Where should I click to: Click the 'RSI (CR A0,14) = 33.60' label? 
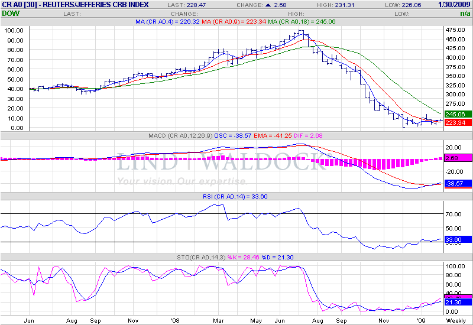pos(235,197)
